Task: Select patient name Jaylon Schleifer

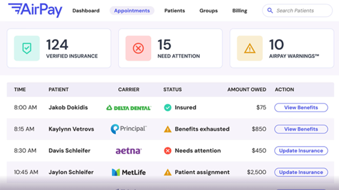Action: (71, 172)
